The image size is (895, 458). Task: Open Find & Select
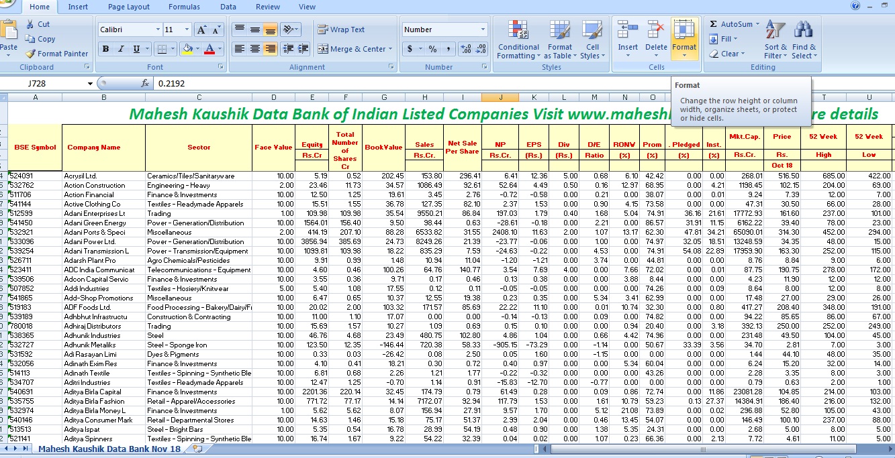click(804, 39)
